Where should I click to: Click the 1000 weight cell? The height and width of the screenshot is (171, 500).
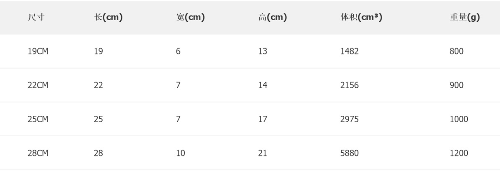coord(457,120)
